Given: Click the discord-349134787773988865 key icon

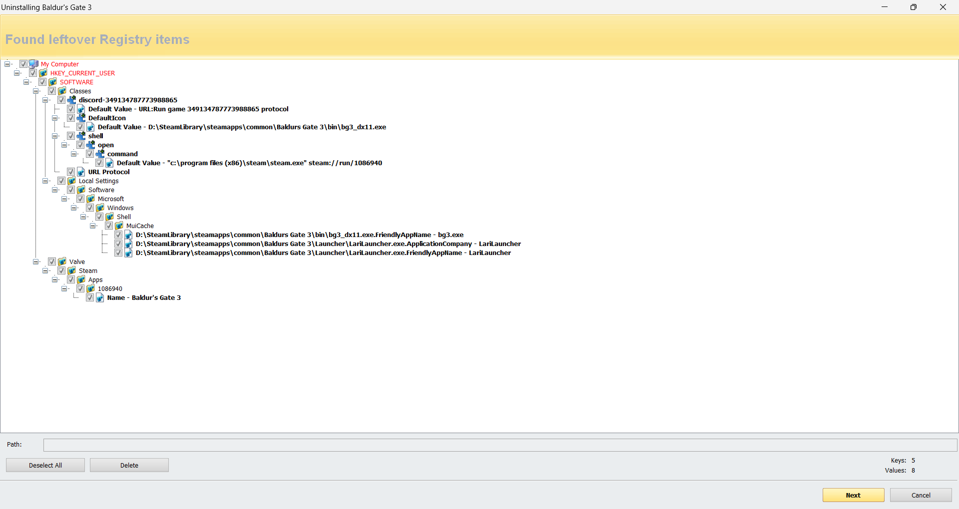Looking at the screenshot, I should 71,100.
